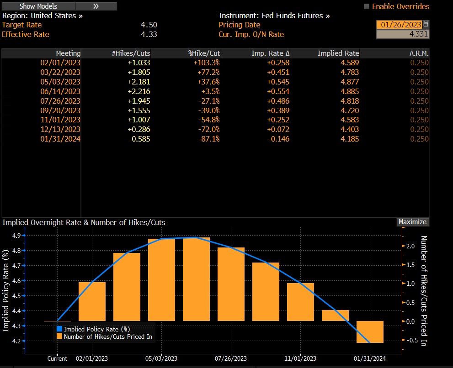The height and width of the screenshot is (368, 453).
Task: Click the orange Hikes/Cuts Priced In legend swatch
Action: pos(59,336)
